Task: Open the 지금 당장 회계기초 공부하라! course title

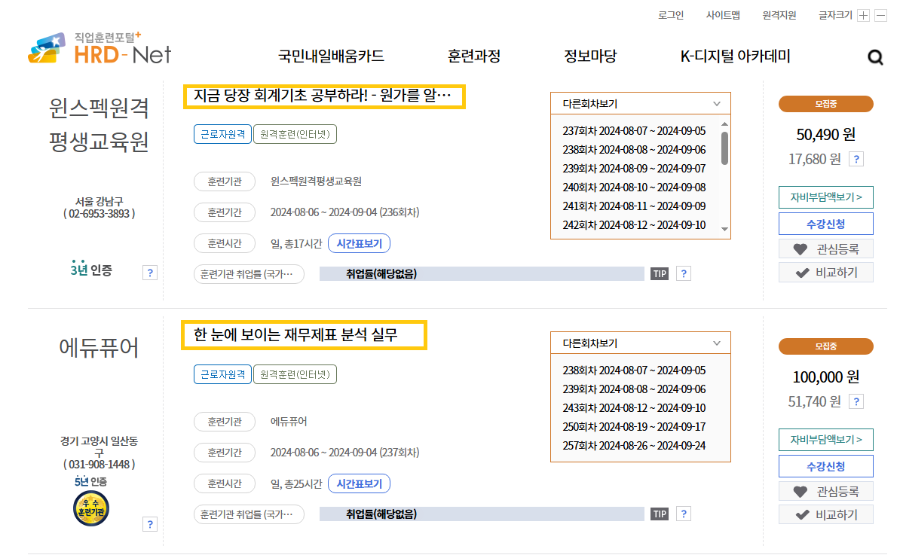Action: tap(324, 96)
